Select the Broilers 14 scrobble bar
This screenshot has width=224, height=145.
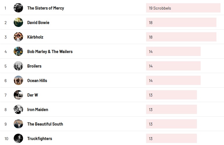pos(173,66)
